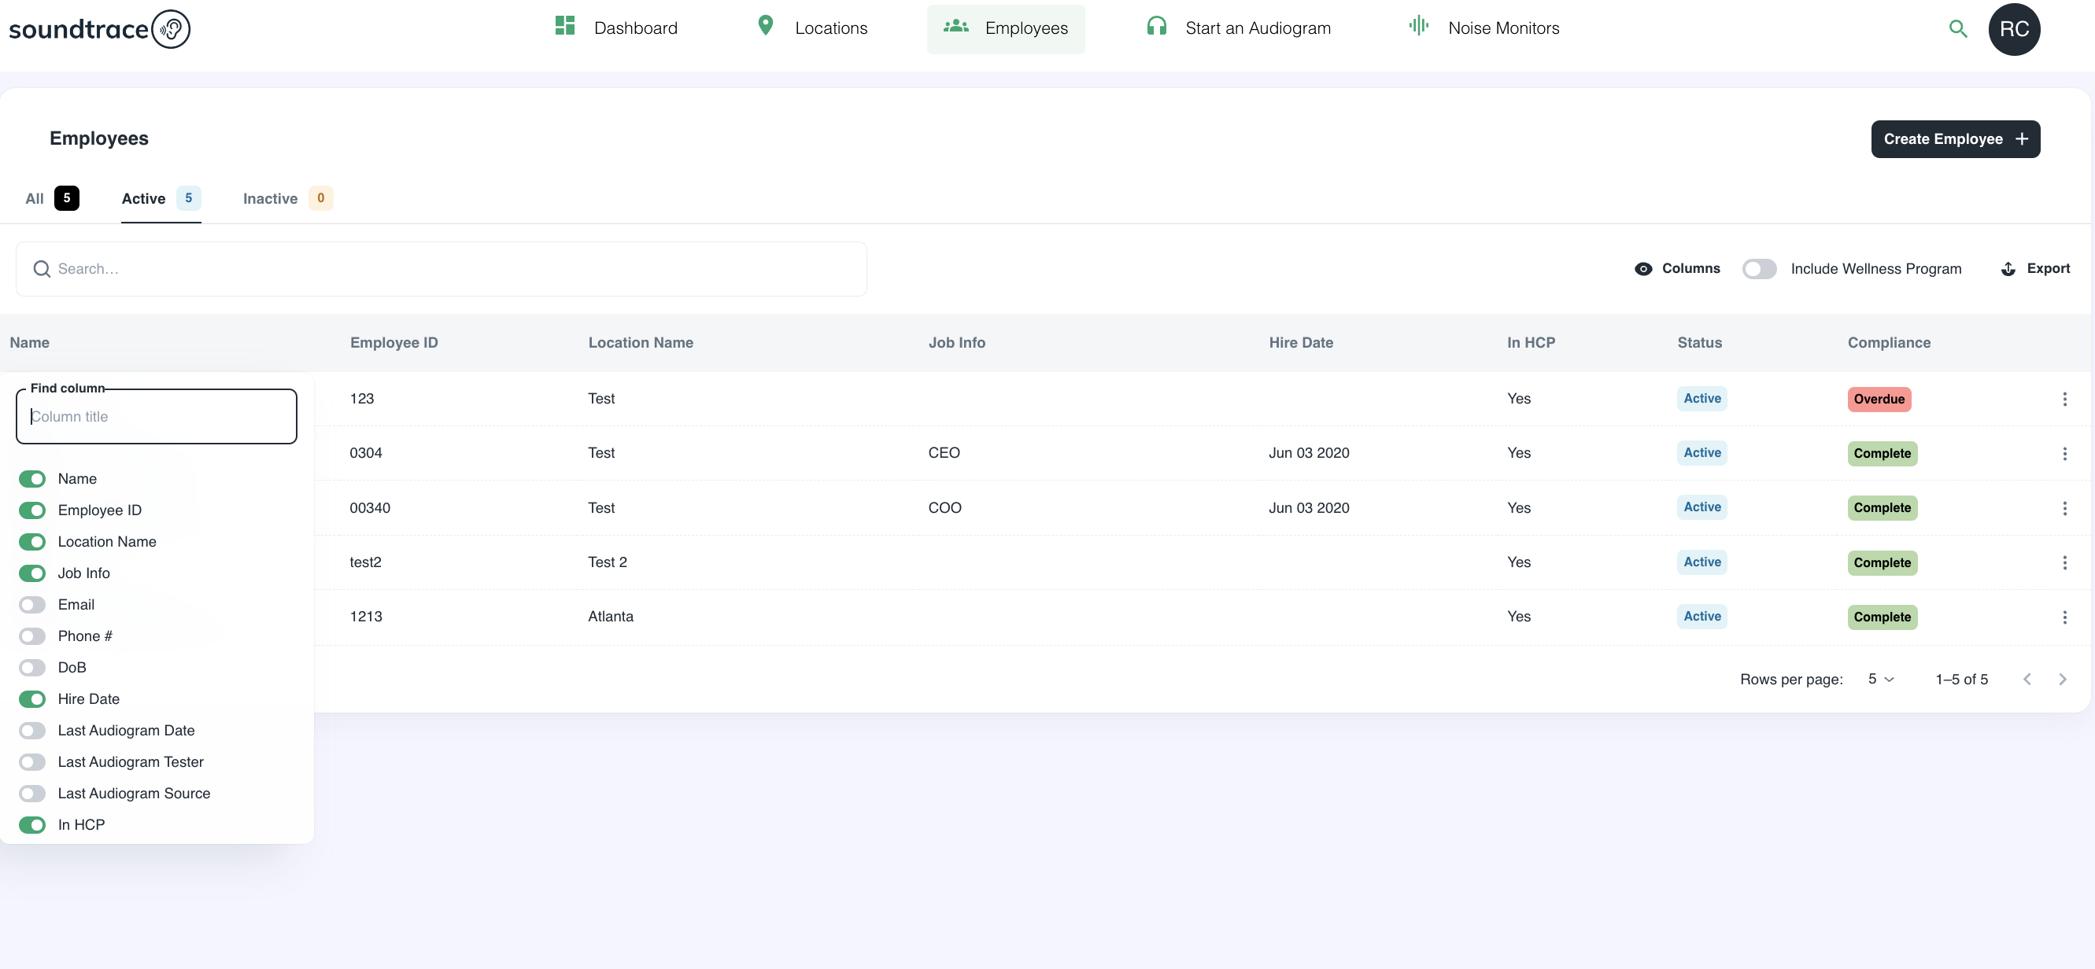2095x969 pixels.
Task: Click the soundtrace ear logo icon
Action: coord(171,29)
